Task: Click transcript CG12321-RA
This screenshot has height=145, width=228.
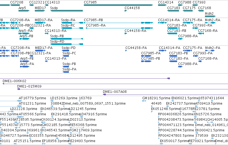Action: pyautogui.click(x=31, y=28)
